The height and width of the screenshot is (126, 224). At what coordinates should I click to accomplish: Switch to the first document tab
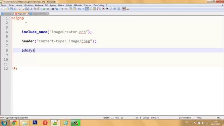[7, 14]
